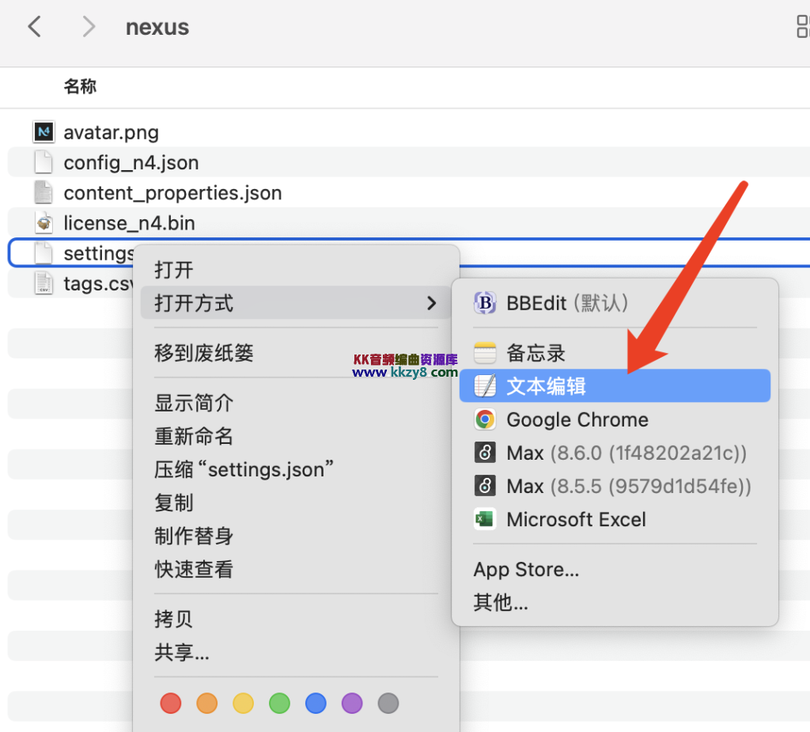The height and width of the screenshot is (732, 810).
Task: Click the BBEdit app icon in submenu
Action: coord(484,302)
